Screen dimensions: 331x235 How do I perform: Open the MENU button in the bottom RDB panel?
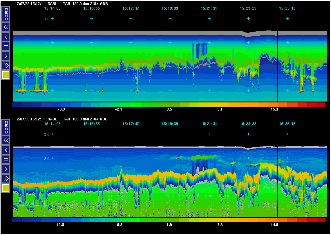pos(6,127)
